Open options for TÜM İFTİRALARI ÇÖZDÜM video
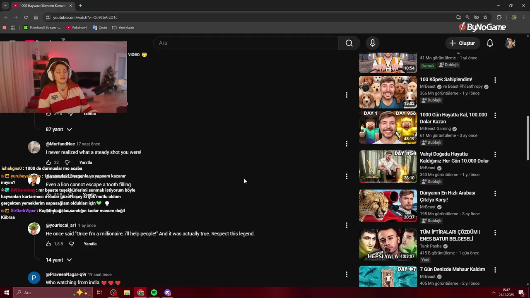Viewport: 530px width, 298px height. tap(495, 233)
